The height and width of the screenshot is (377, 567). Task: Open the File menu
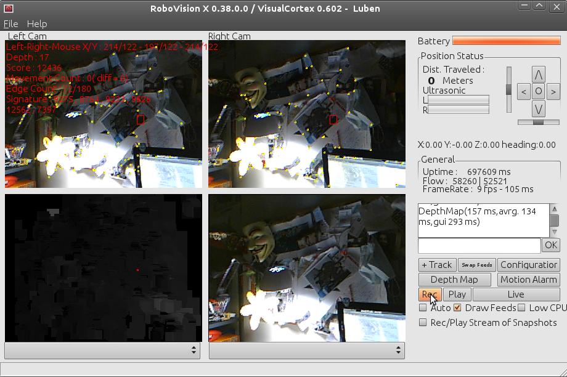click(10, 24)
